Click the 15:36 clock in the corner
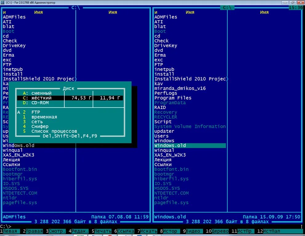Viewport: 305px width, 236px height. (296, 7)
